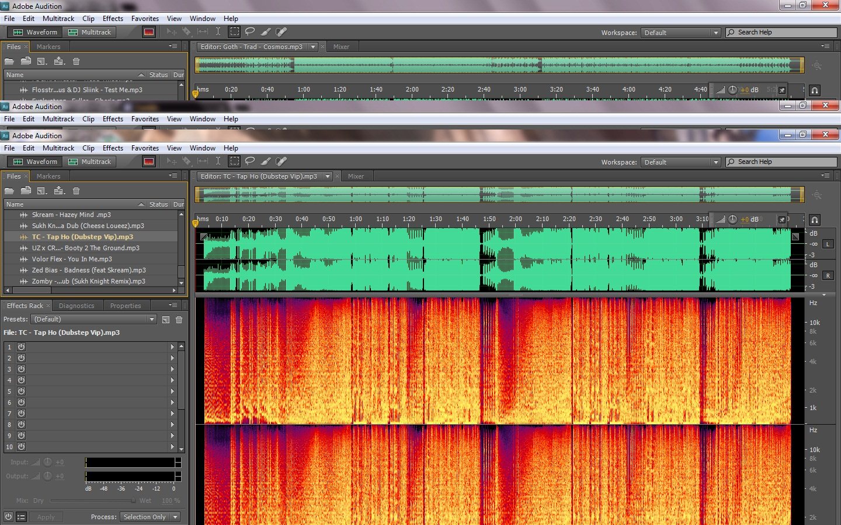Select the Lasso Selection tool in front window
841x525 pixels.
(250, 162)
